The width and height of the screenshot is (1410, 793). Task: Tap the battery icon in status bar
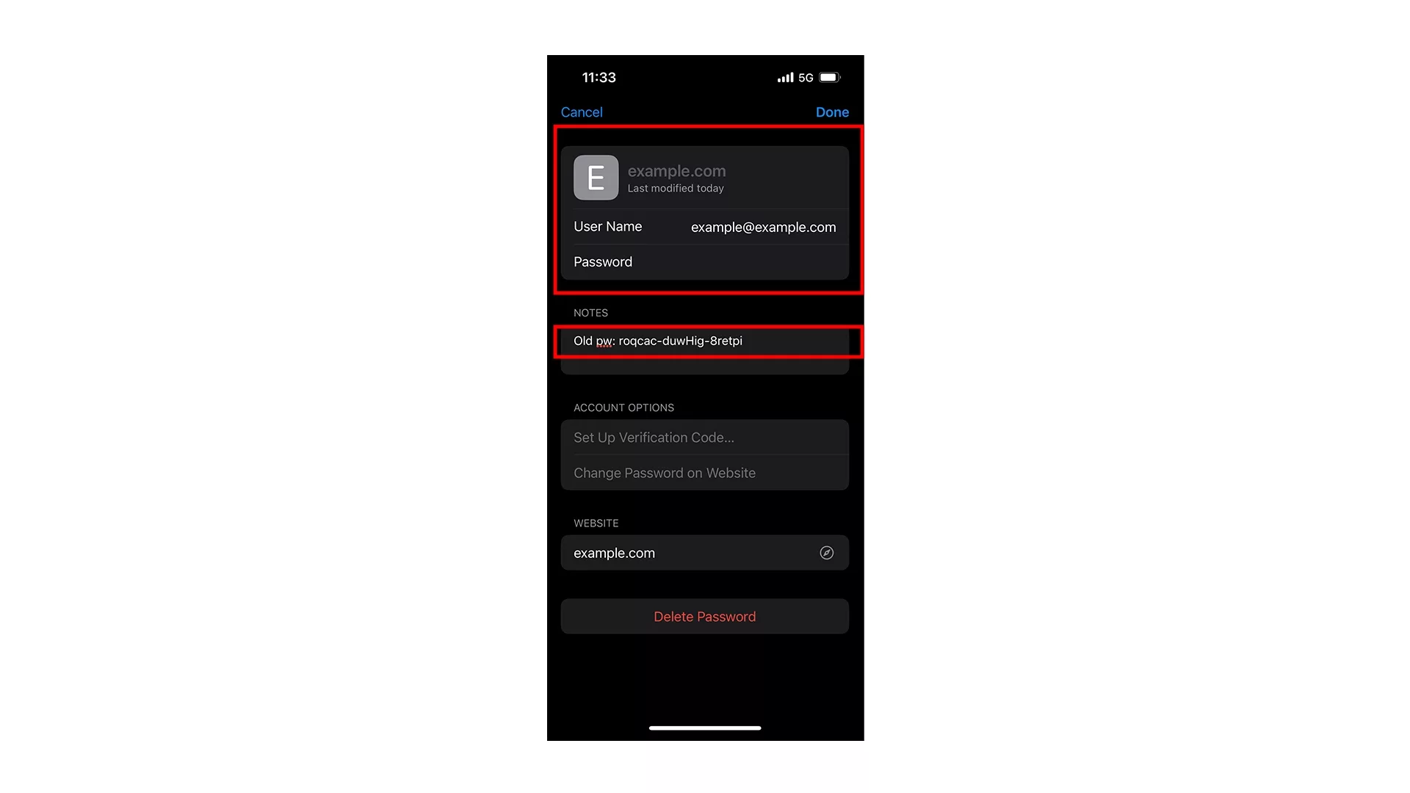[828, 76]
